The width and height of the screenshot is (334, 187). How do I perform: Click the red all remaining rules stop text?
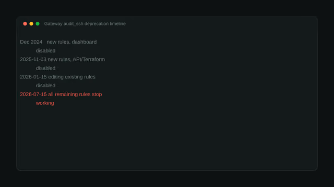[75, 94]
